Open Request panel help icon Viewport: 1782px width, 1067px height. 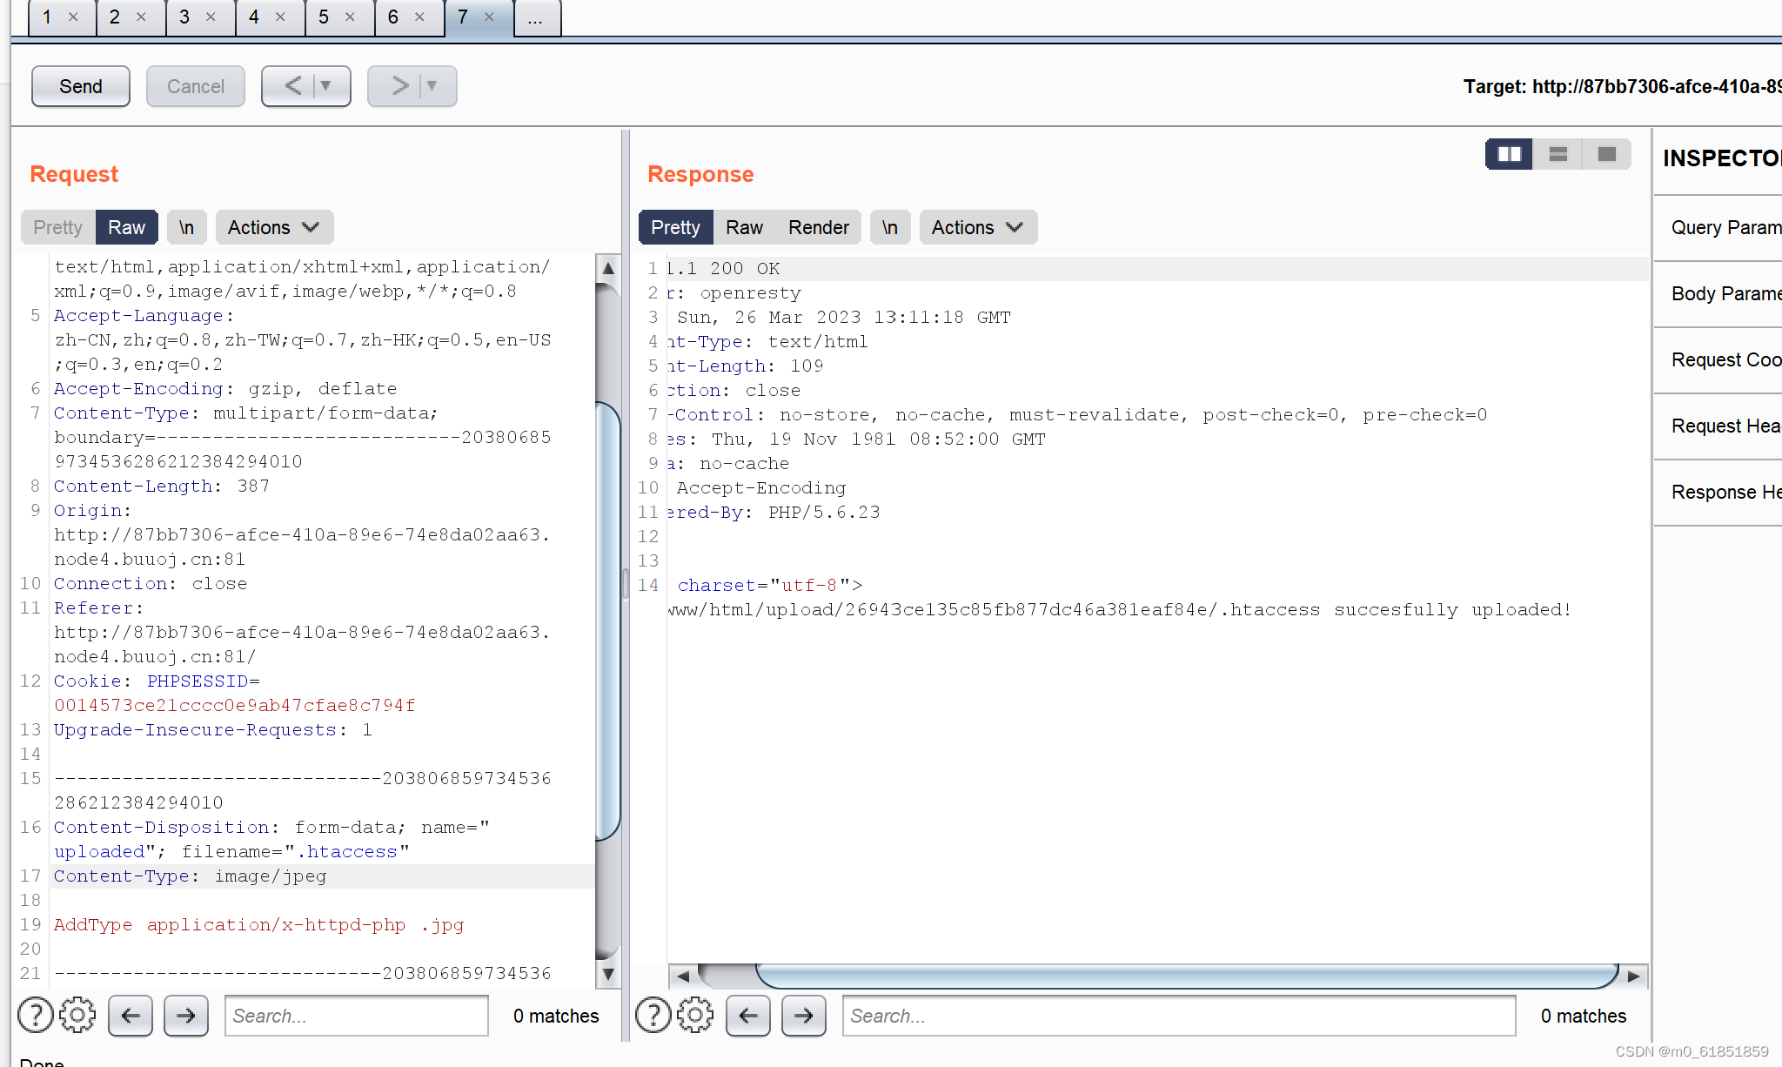(36, 1015)
